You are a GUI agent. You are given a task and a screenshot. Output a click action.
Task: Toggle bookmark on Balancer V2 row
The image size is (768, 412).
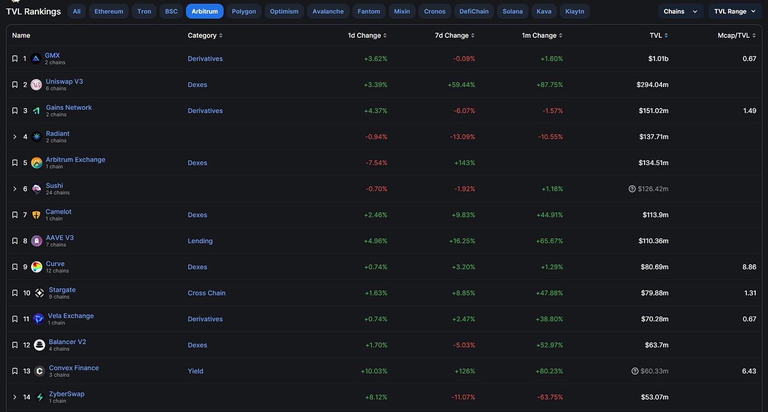15,345
